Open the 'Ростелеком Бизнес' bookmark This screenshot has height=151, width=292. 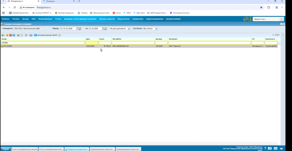[180, 13]
